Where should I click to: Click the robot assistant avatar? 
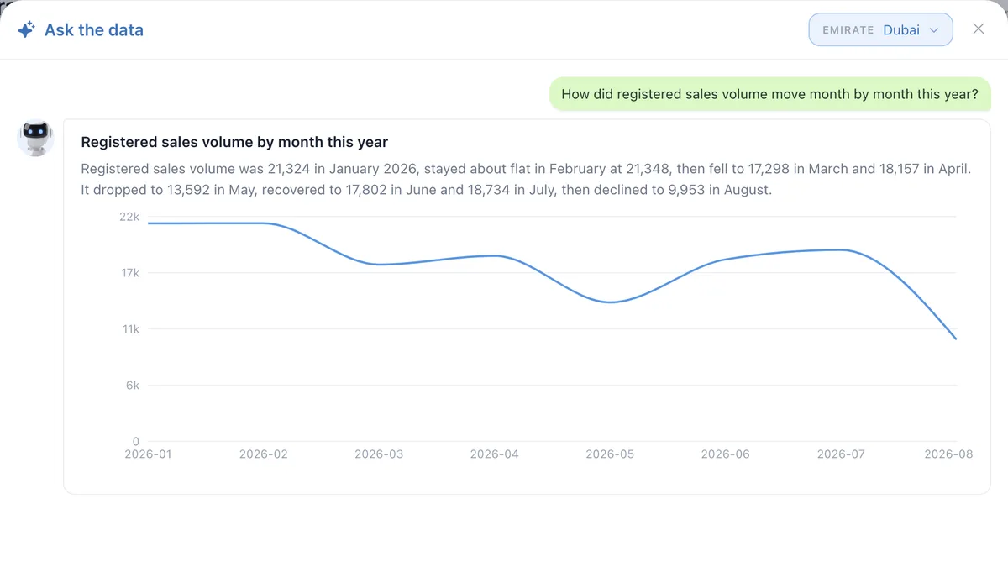click(x=35, y=138)
